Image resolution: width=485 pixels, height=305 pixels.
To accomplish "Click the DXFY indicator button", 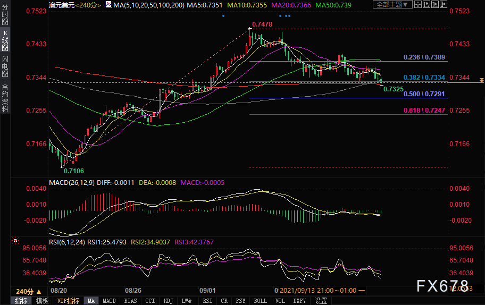I will (x=298, y=301).
